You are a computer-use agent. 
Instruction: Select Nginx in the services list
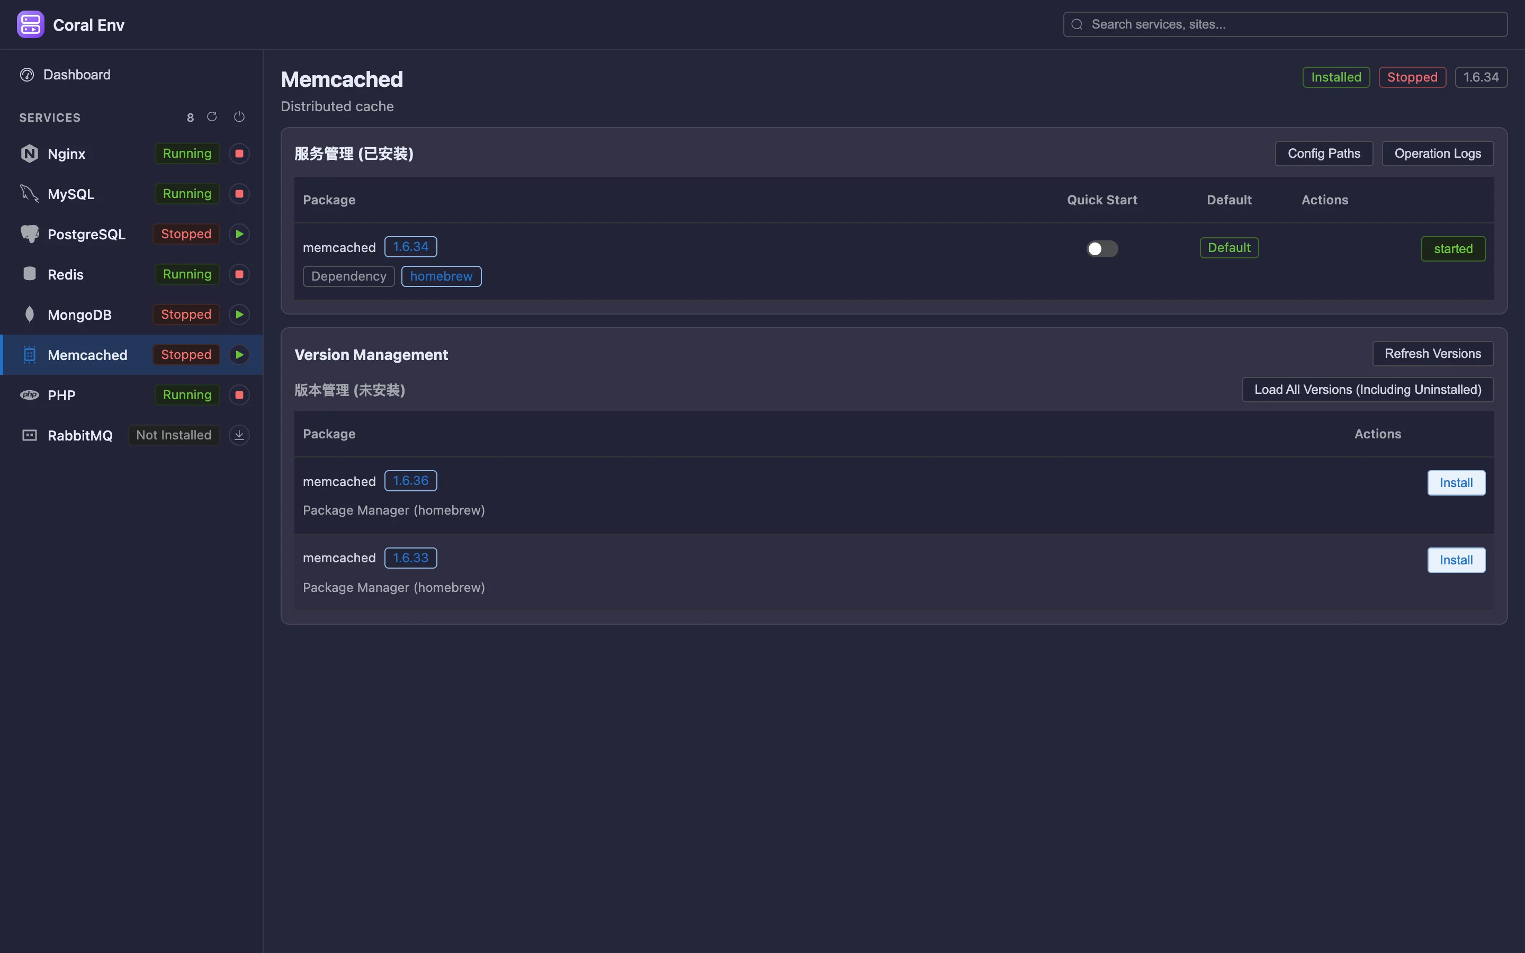(x=132, y=154)
